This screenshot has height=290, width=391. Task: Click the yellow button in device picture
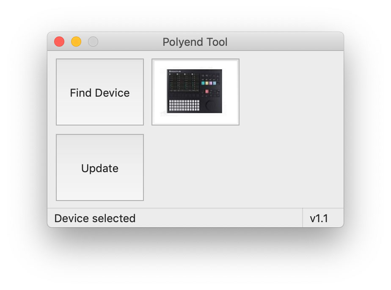click(207, 83)
